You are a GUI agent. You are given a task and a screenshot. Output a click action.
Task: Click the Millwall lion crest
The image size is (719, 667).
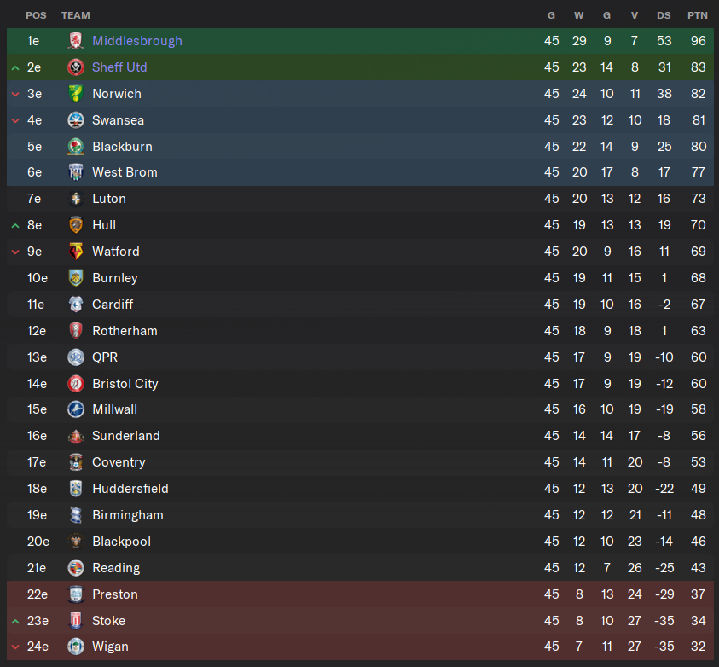[x=76, y=409]
